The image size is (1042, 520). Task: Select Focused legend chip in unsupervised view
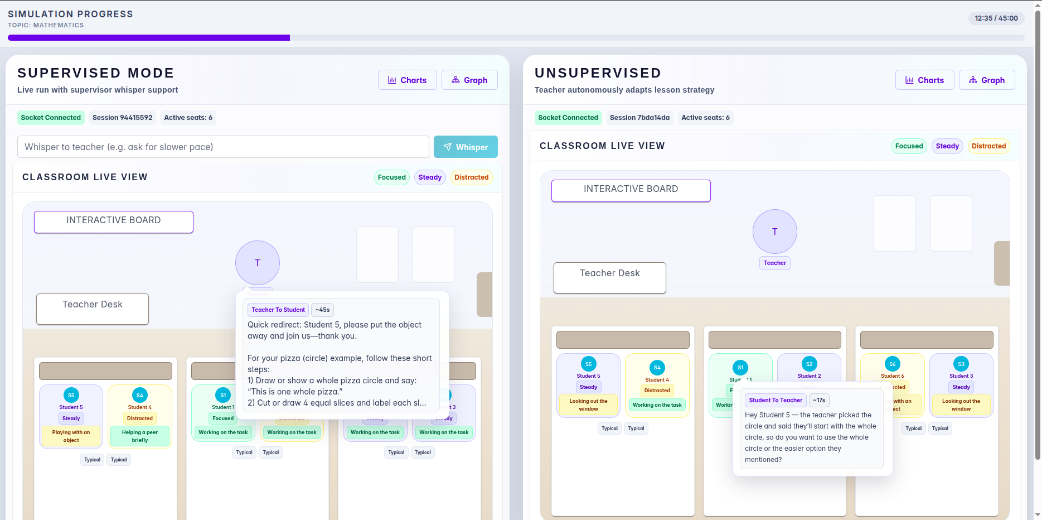point(909,146)
